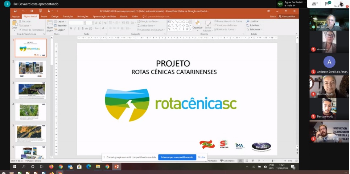Open the font name combo box
350x174 pixels.
pyautogui.click(x=77, y=23)
